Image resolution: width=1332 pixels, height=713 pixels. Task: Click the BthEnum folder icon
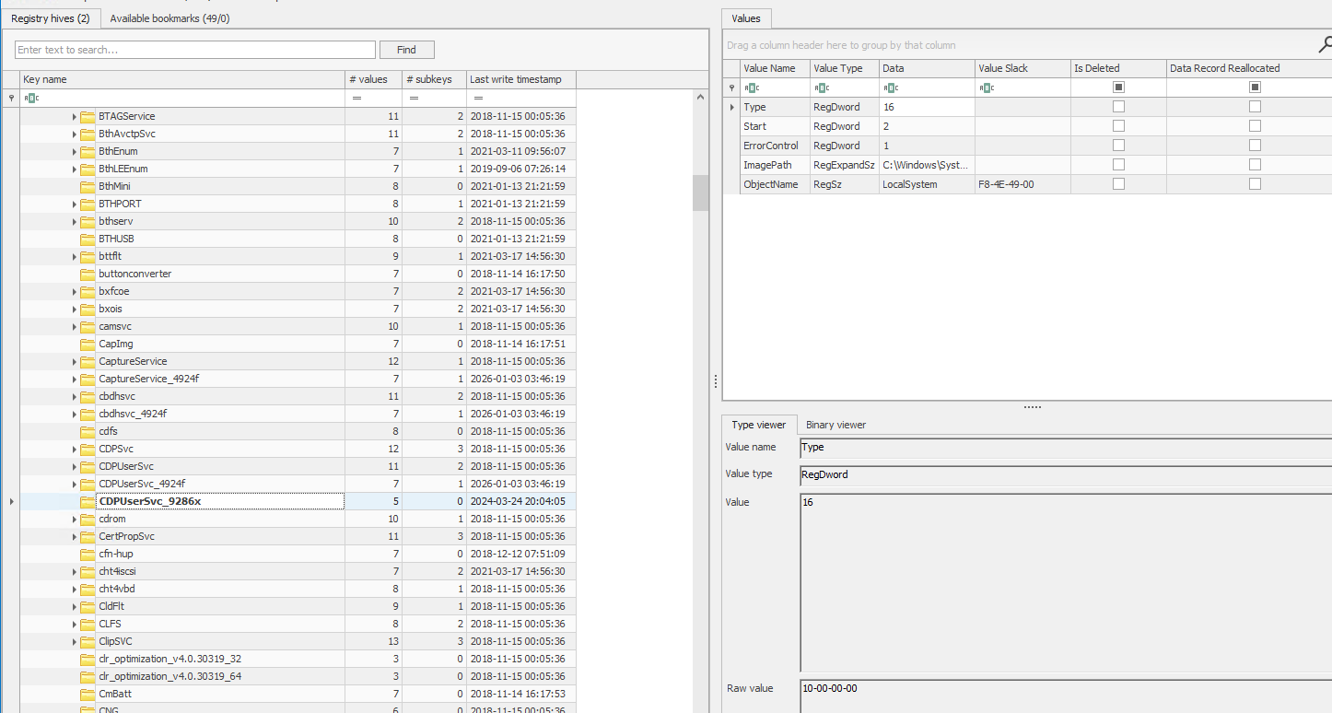point(88,151)
